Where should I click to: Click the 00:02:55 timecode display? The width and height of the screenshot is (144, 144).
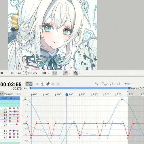(x=11, y=84)
